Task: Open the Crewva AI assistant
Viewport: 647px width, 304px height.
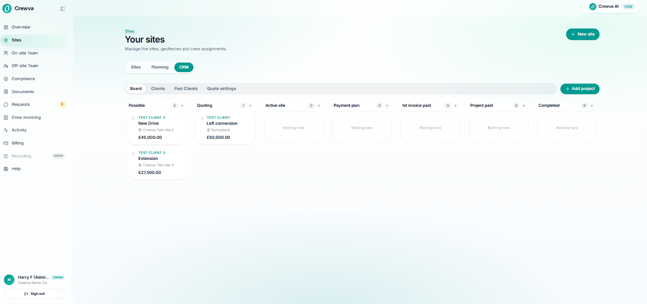Action: (611, 7)
